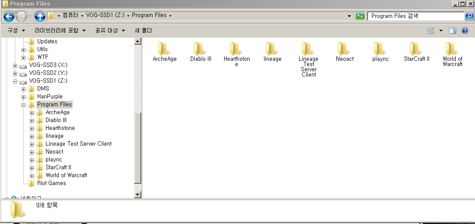Select Lineage Test Server Client folder icon
This screenshot has width=475, height=224.
point(308,49)
